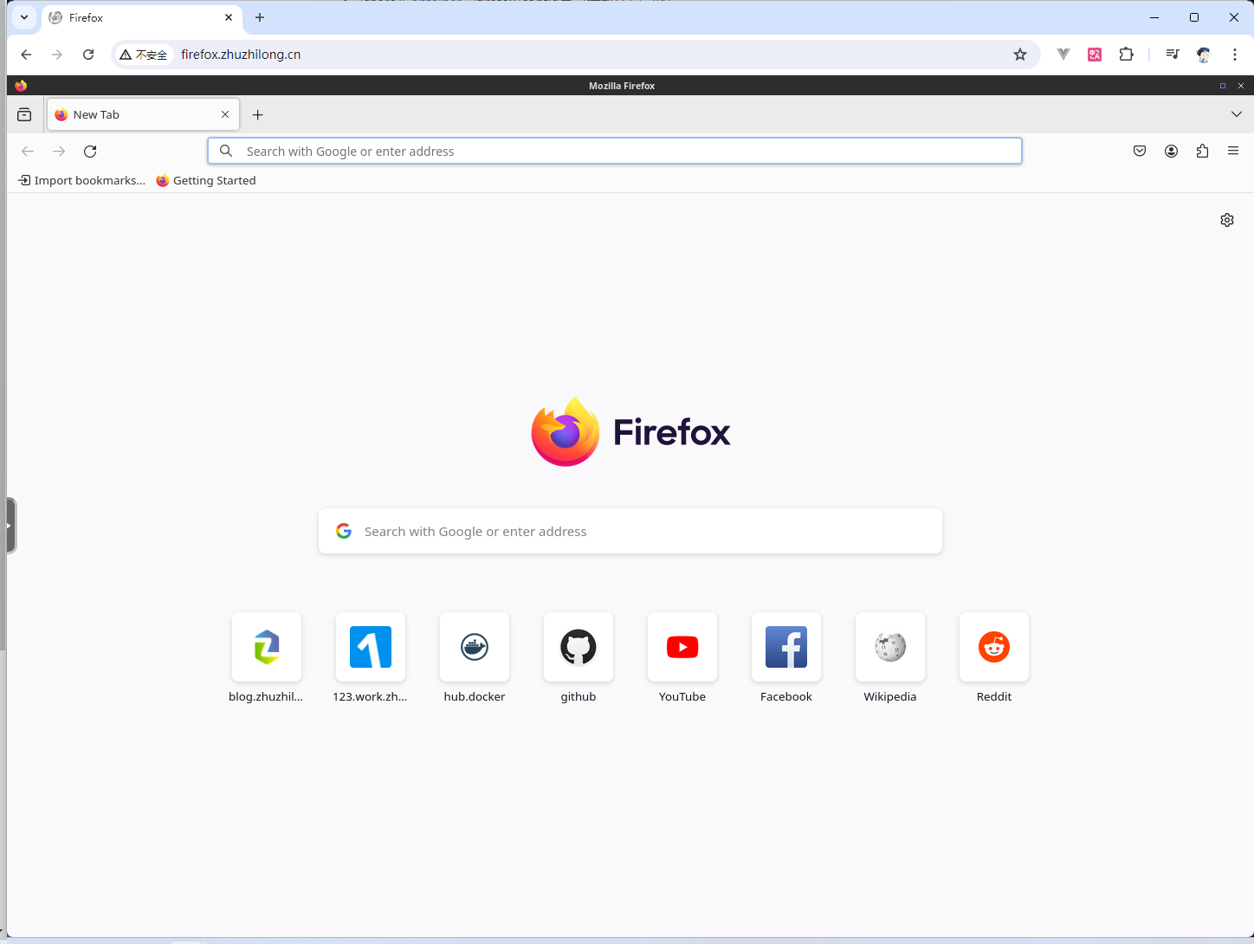
Task: Open the outer browser three-dot menu
Action: tap(1235, 55)
